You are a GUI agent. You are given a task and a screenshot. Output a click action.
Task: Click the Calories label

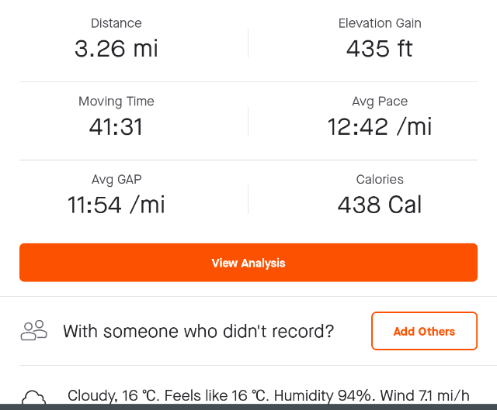[x=380, y=179]
